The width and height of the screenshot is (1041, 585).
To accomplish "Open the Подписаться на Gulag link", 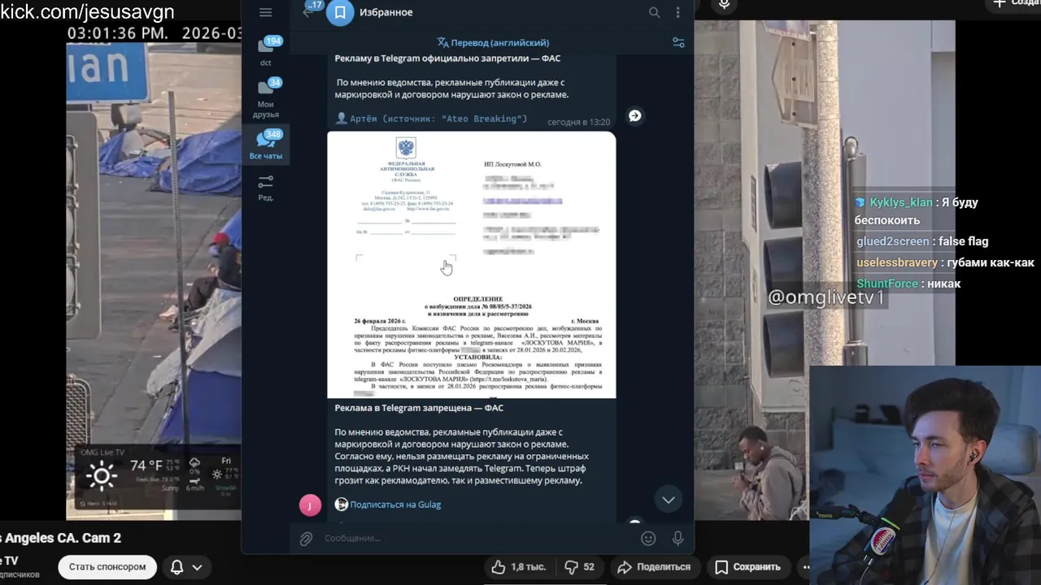I will coord(395,505).
